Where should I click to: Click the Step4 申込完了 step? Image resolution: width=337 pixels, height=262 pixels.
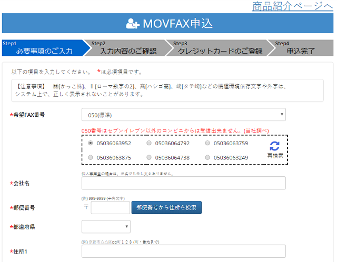click(301, 48)
